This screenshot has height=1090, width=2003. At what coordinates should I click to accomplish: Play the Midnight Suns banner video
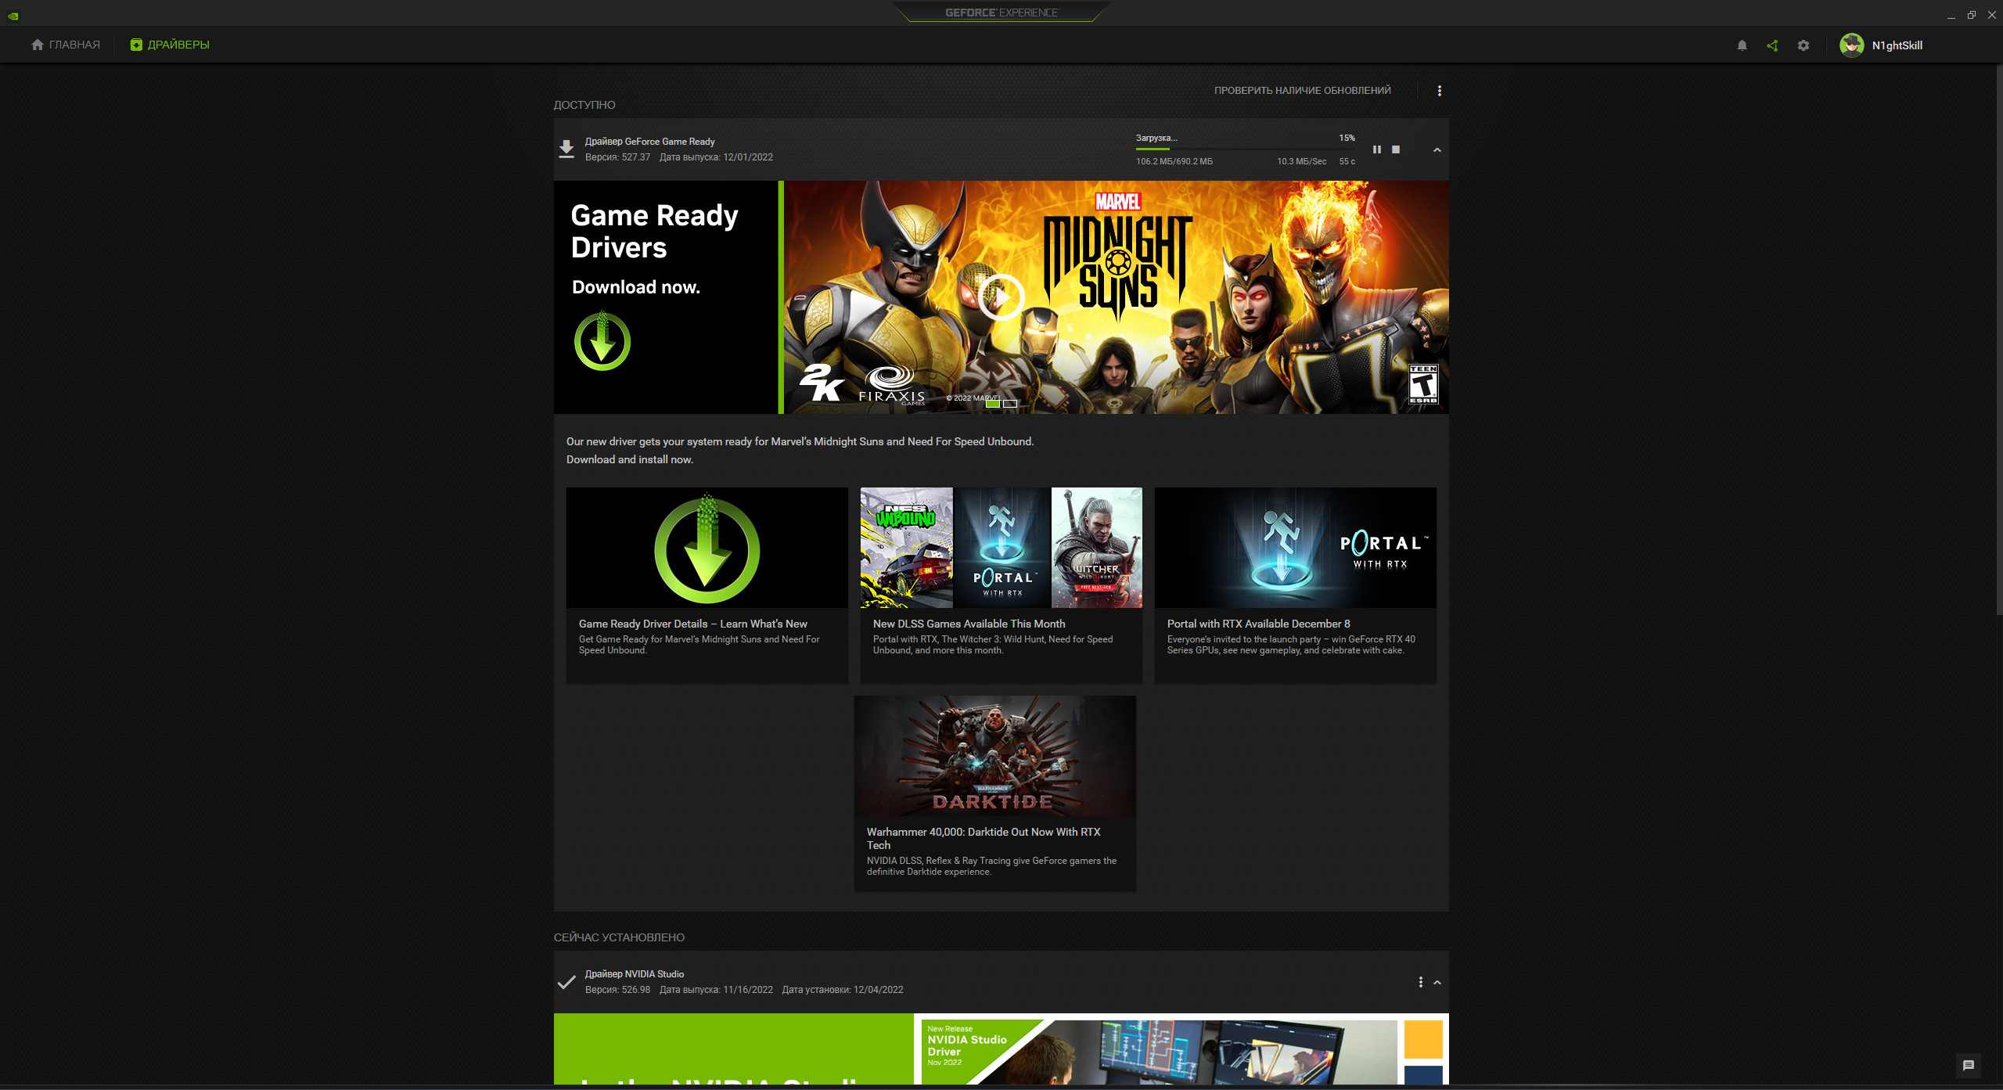click(1001, 297)
